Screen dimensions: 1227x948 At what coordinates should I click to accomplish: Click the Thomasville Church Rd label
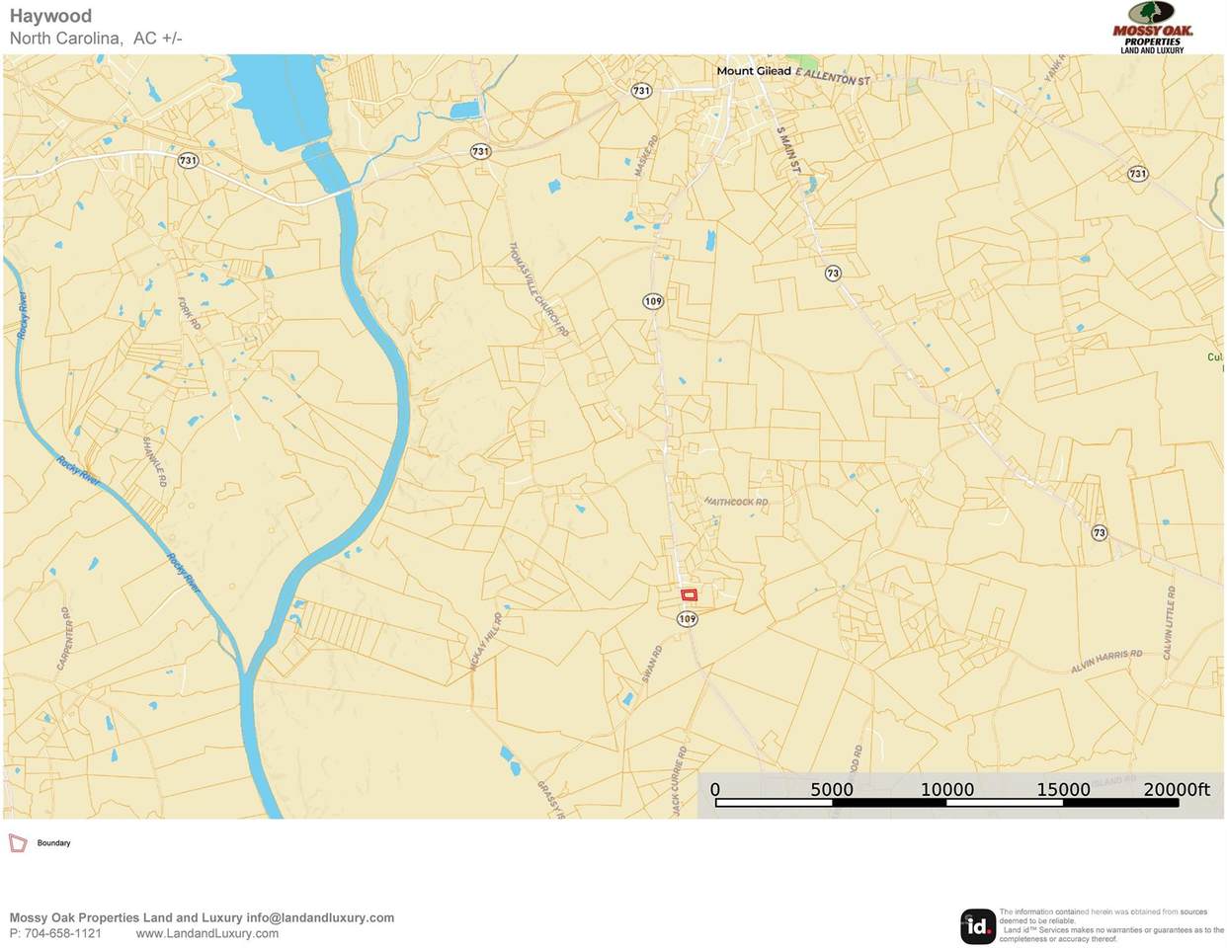point(538,290)
